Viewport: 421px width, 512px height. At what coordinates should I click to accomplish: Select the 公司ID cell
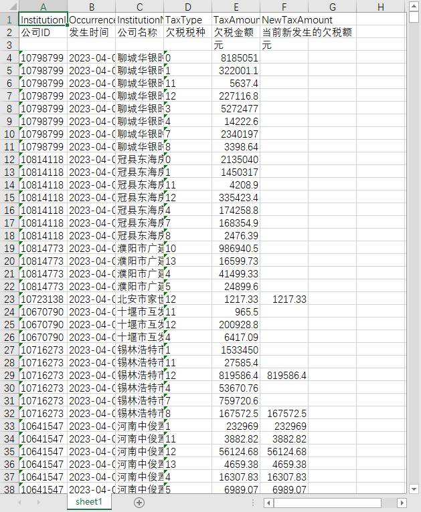(x=43, y=32)
